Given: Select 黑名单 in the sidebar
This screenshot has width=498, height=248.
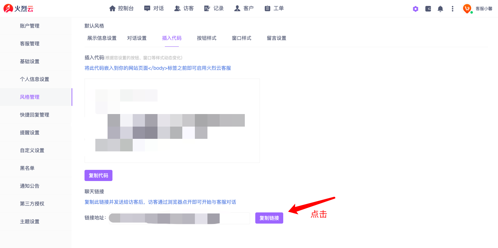Looking at the screenshot, I should [x=27, y=168].
